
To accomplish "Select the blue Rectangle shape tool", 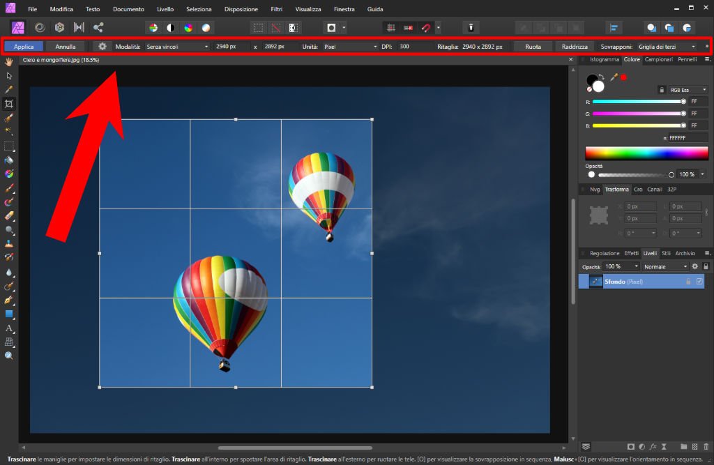I will click(x=8, y=314).
